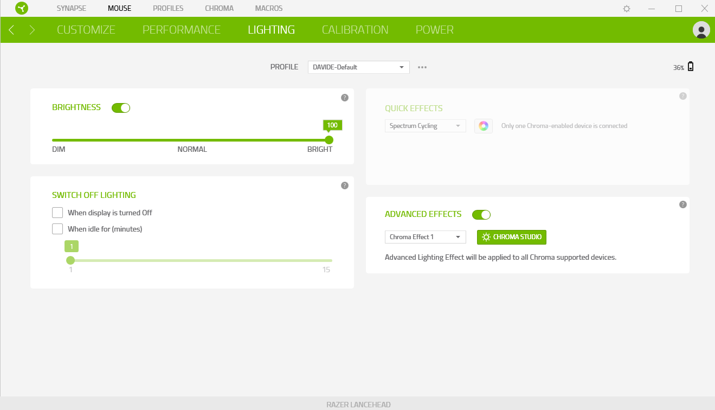Viewport: 715px width, 410px height.
Task: Click the brightness slider handle at 100
Action: [x=328, y=140]
